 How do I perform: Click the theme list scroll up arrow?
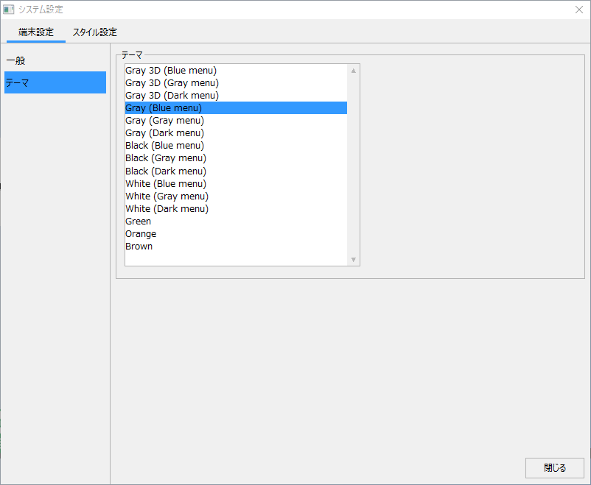(354, 71)
